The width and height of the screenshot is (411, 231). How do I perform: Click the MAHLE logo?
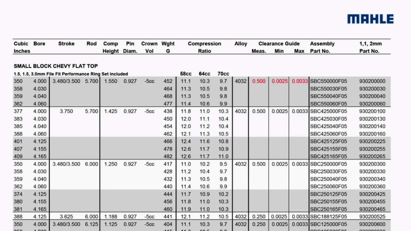click(x=370, y=19)
